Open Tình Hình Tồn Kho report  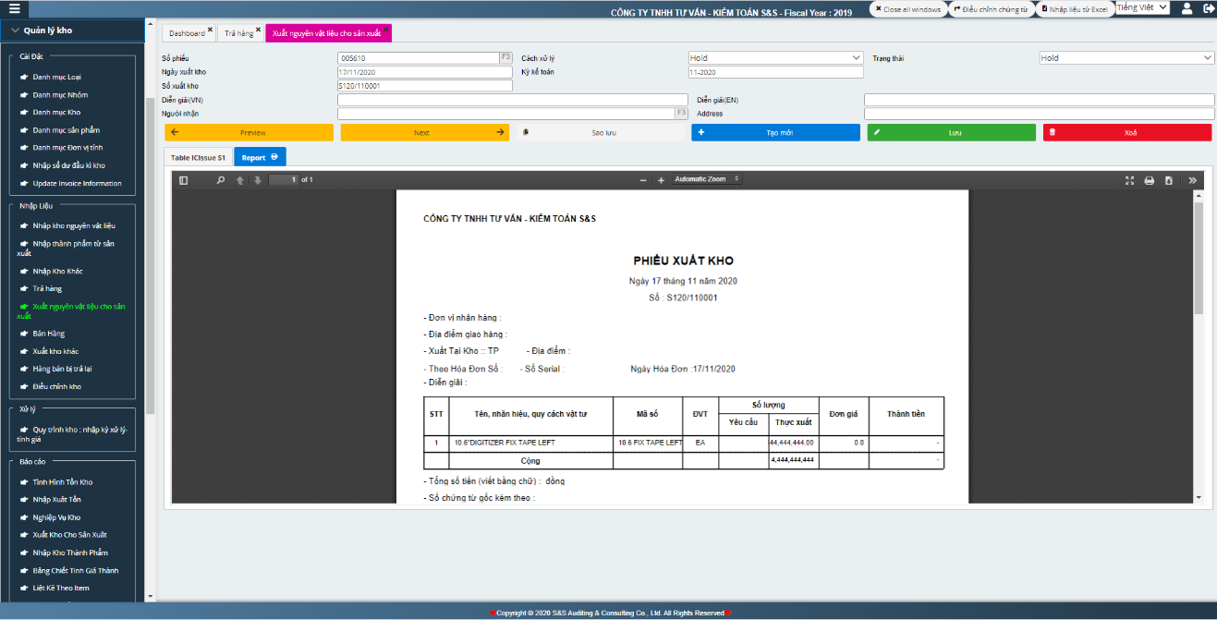[63, 482]
